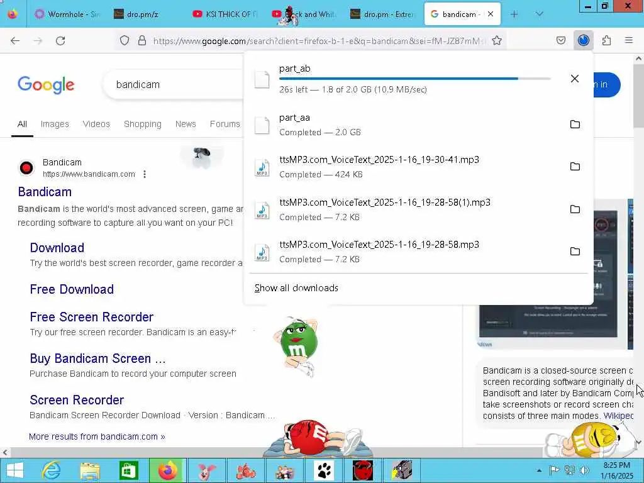Close the bandicam tab
This screenshot has width=644, height=483.
[491, 14]
